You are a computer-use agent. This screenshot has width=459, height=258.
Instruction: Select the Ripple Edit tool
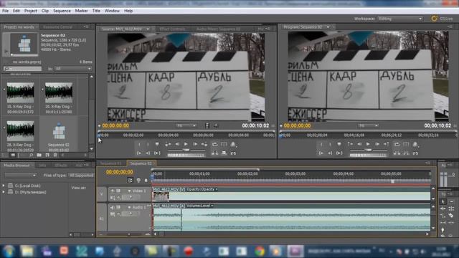(x=443, y=209)
